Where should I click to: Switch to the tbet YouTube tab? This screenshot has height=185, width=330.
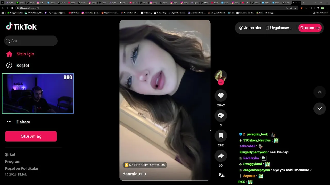pyautogui.click(x=245, y=3)
